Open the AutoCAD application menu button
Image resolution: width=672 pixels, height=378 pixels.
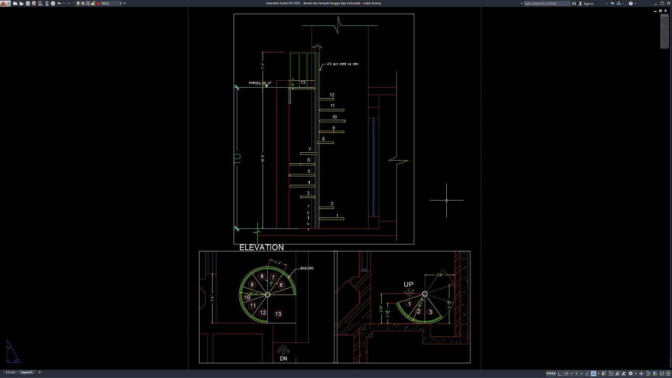coord(4,3)
